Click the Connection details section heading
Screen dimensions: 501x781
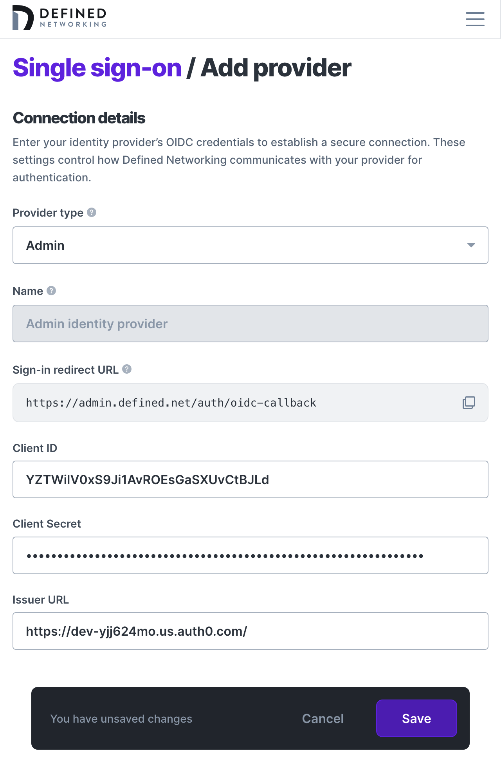[x=79, y=118]
